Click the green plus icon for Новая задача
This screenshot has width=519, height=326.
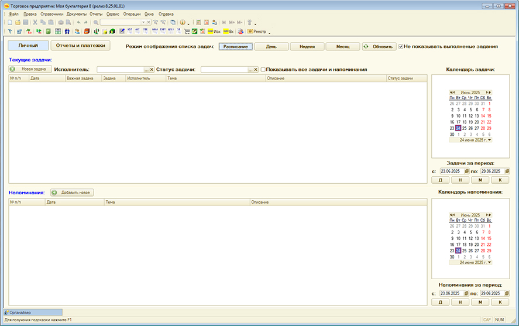click(13, 69)
